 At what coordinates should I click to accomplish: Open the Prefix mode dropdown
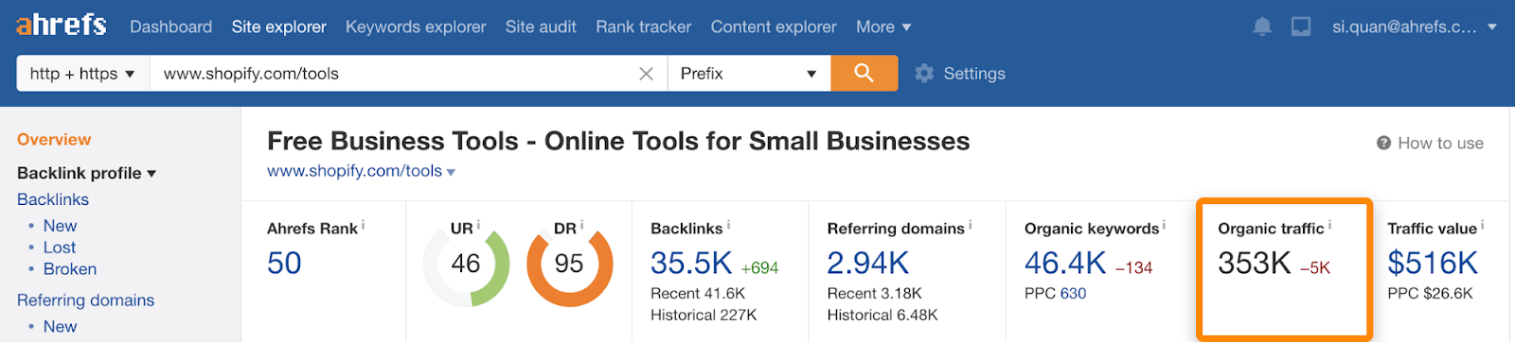(x=749, y=74)
